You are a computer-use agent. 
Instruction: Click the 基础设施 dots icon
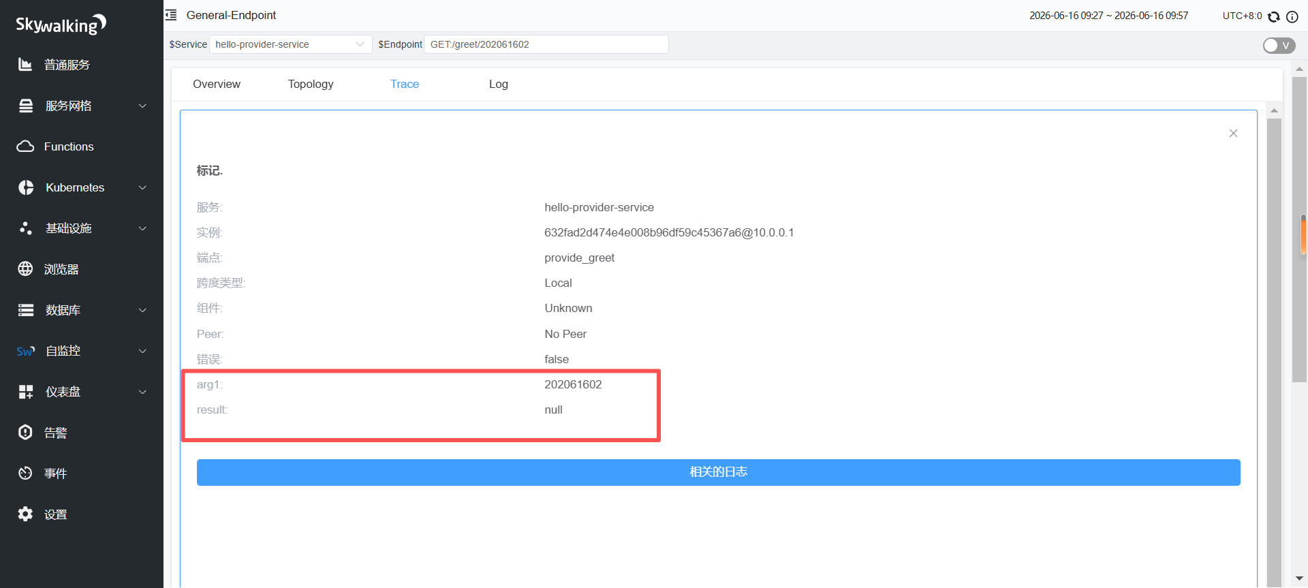[x=26, y=228]
